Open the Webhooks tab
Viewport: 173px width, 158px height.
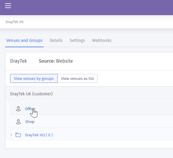(102, 40)
